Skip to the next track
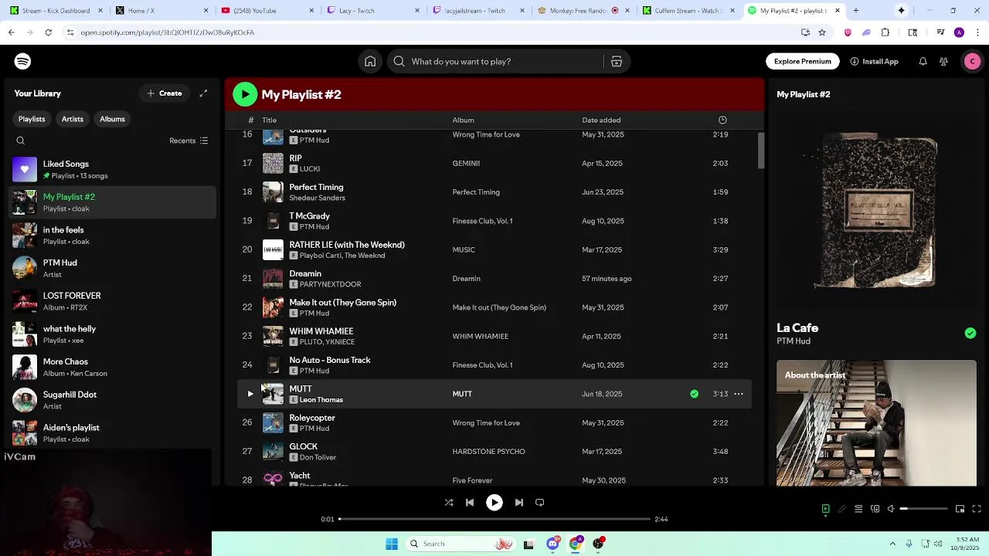This screenshot has height=556, width=989. point(519,502)
